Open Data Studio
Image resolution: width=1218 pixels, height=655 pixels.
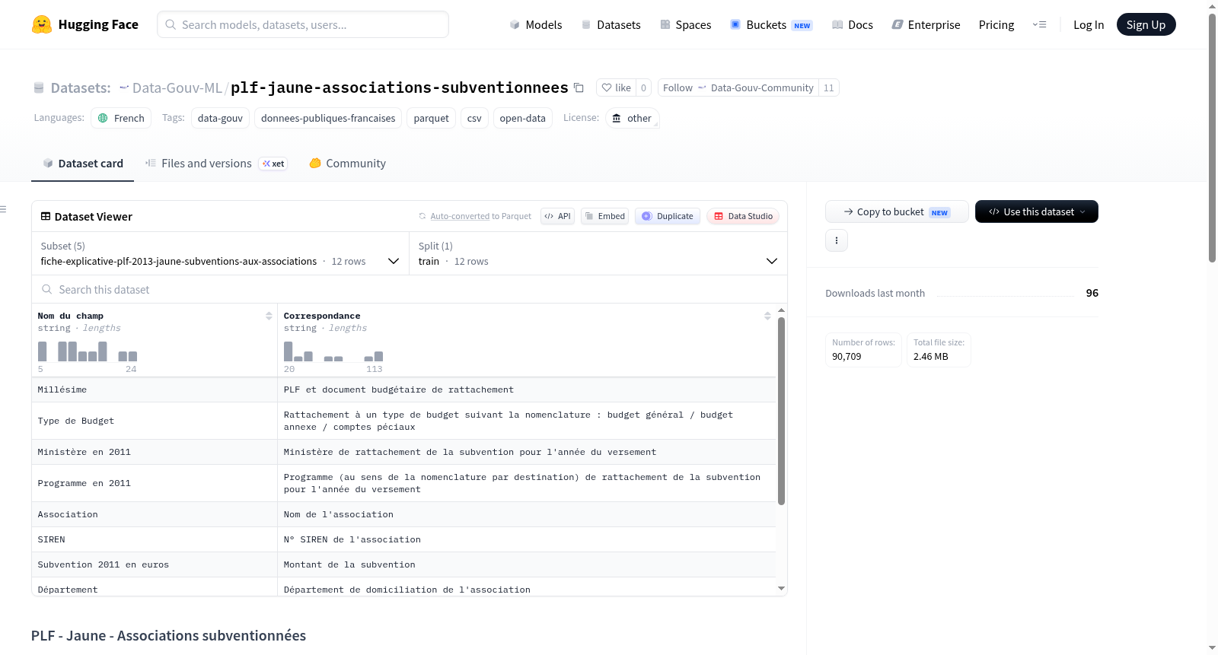[x=743, y=216]
